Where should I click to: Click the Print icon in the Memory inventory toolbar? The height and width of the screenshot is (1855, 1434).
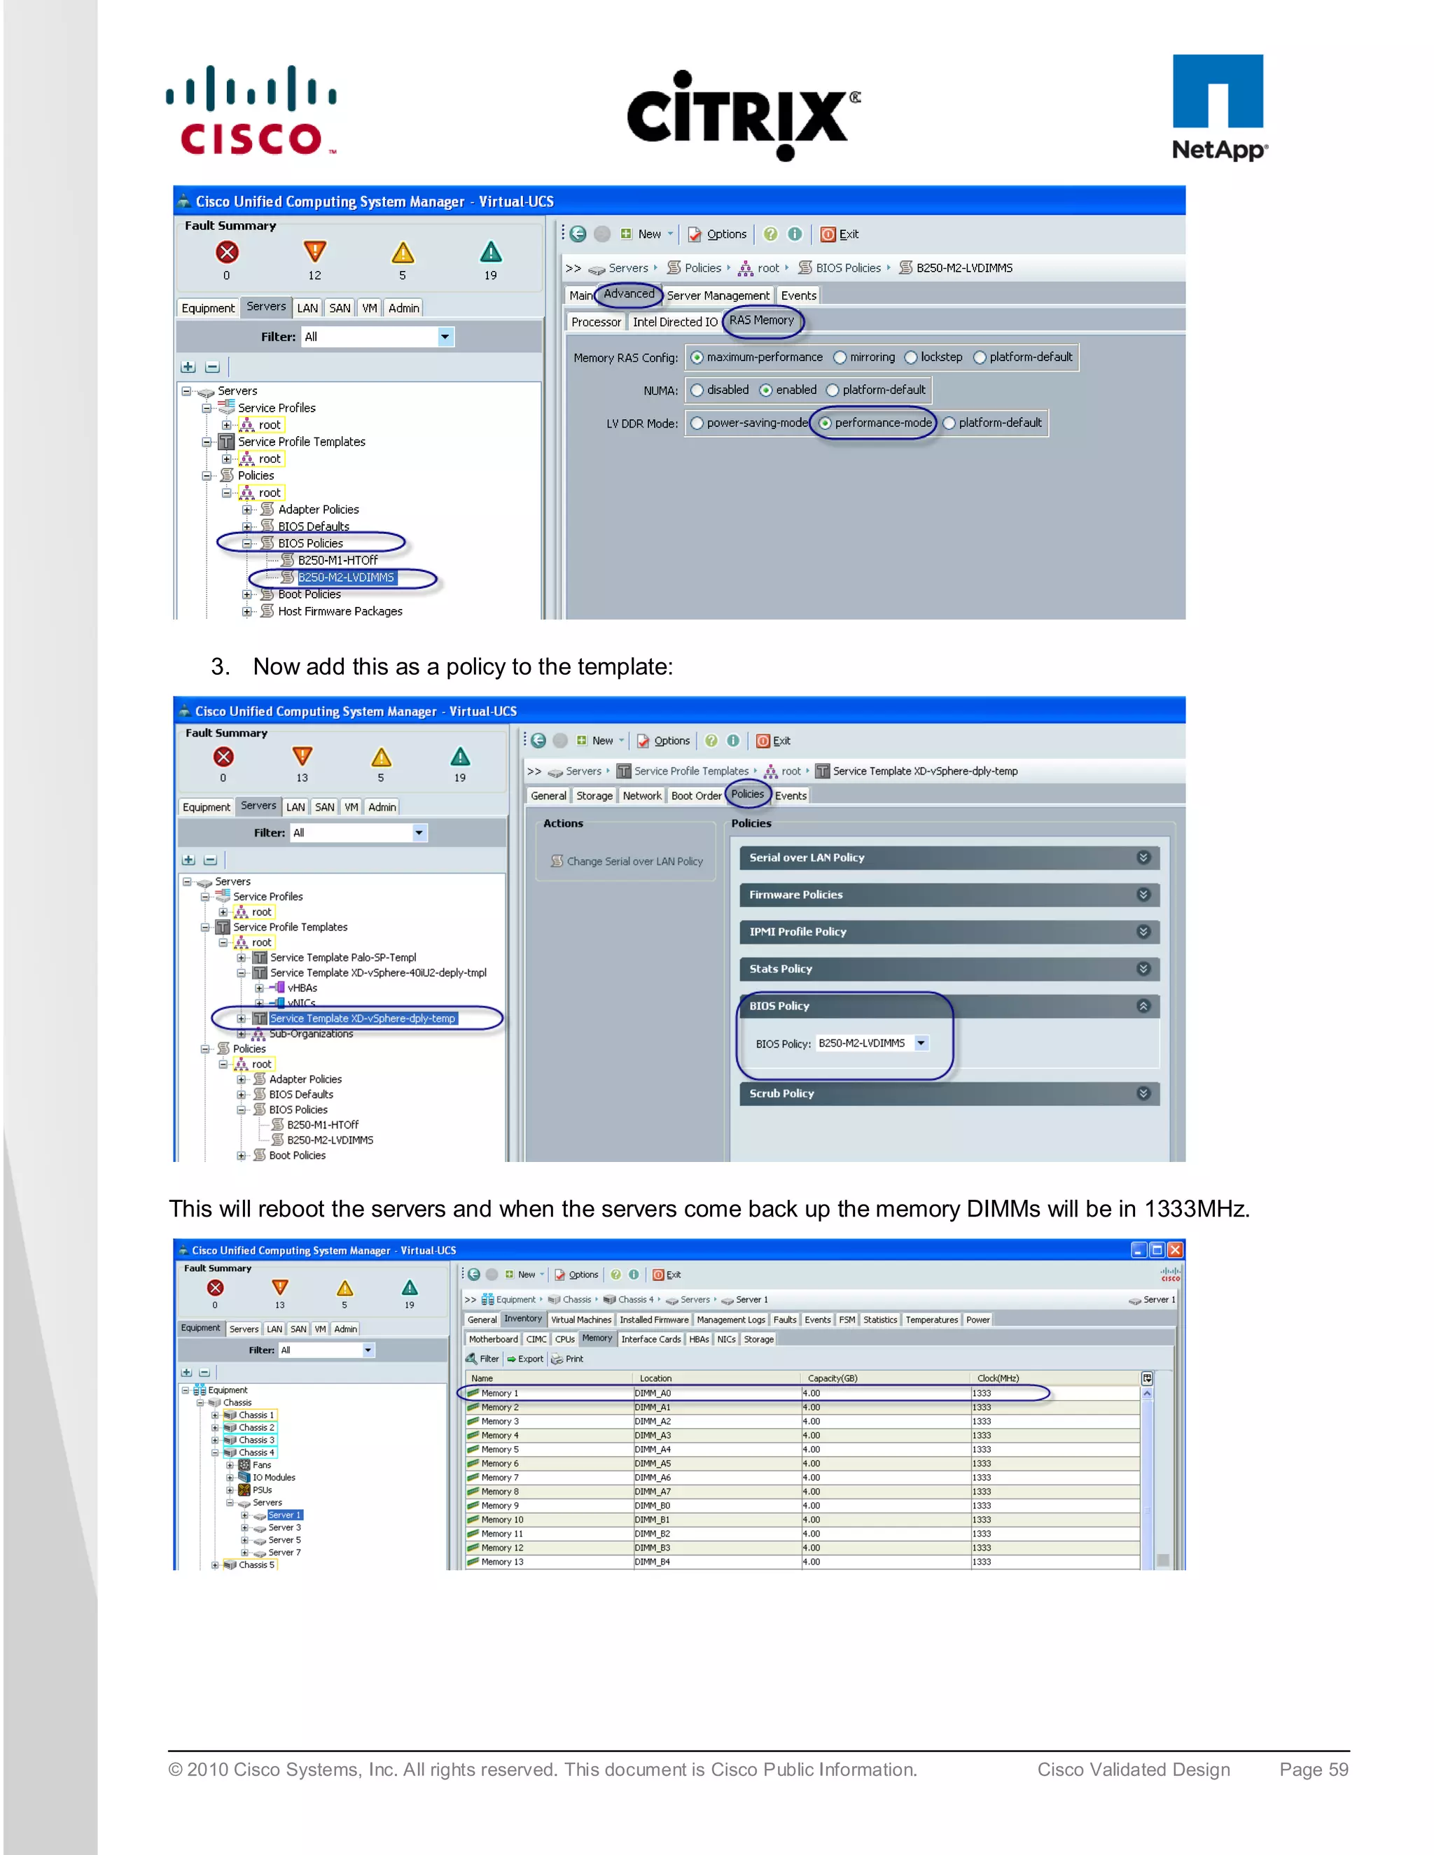tap(557, 1359)
